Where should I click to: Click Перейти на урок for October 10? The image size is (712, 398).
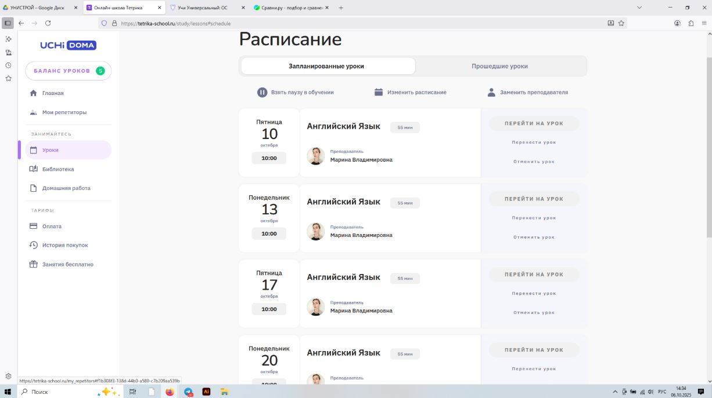click(x=534, y=123)
